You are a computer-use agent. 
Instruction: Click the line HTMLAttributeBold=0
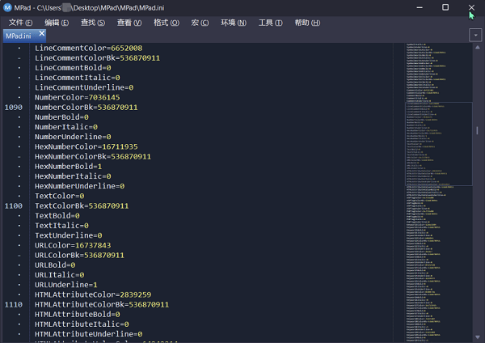click(78, 315)
